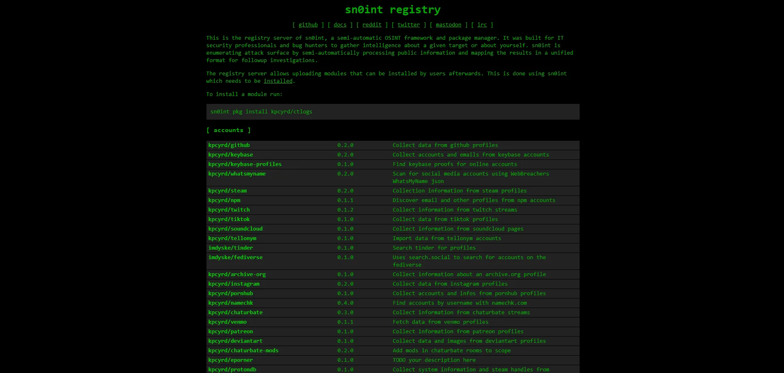Open the kpcyrd/keybase-profiles module
Viewport: 784px width, 373px height.
pos(245,164)
